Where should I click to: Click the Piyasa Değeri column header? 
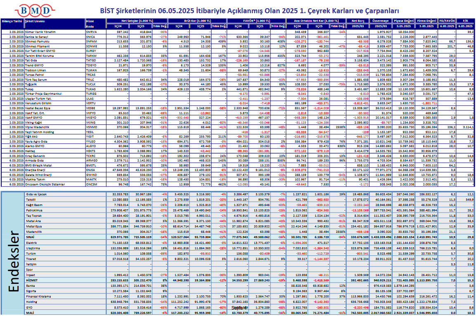[403, 21]
